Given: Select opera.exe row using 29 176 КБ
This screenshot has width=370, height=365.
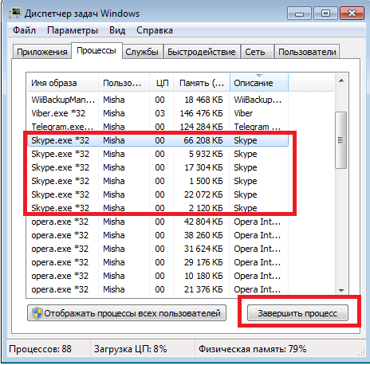Looking at the screenshot, I should point(158,262).
